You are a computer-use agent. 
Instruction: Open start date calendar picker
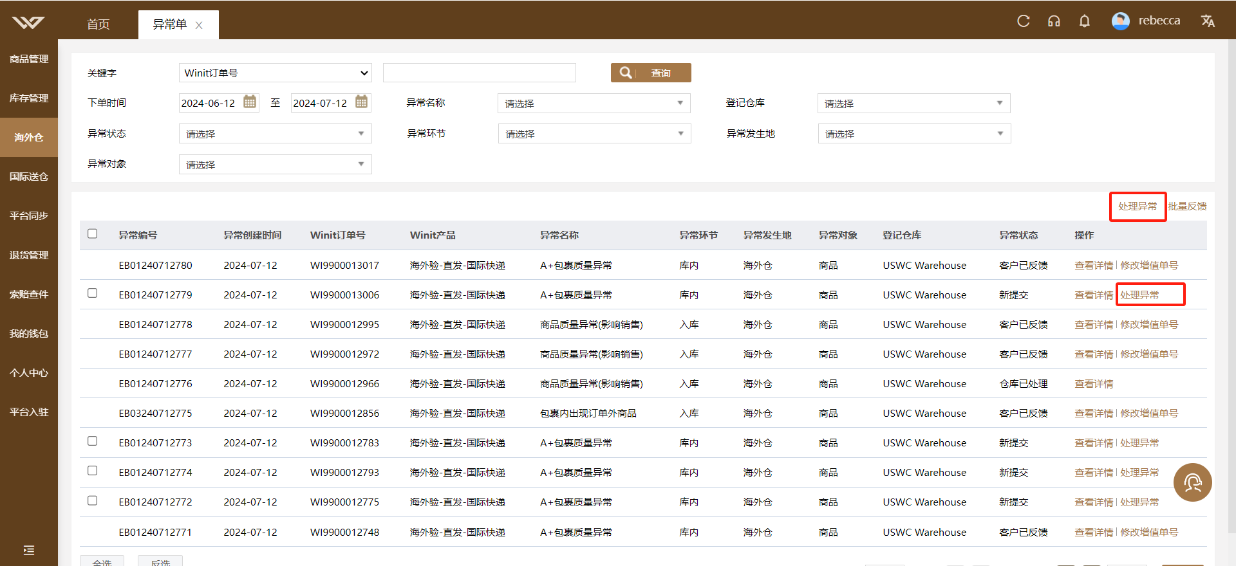tap(250, 102)
